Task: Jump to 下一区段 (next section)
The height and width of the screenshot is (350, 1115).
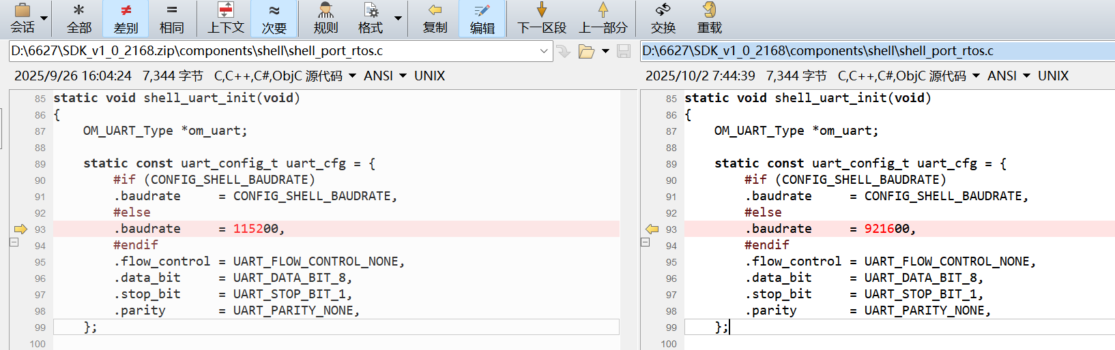Action: coord(542,18)
